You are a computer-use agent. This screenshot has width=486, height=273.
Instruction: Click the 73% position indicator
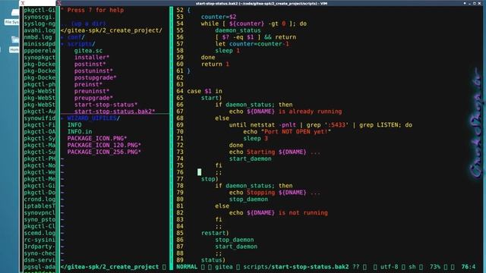(435, 267)
